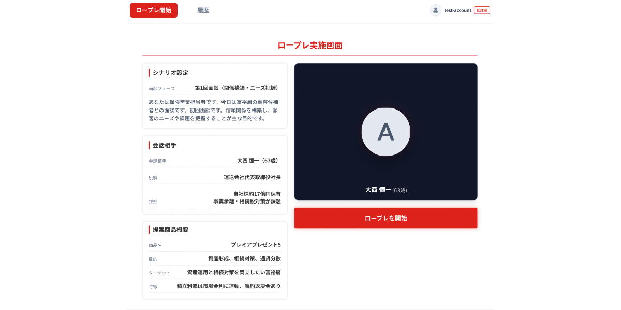Start roleplay with ロープレを開始 button
This screenshot has height=310, width=621.
coord(386,218)
